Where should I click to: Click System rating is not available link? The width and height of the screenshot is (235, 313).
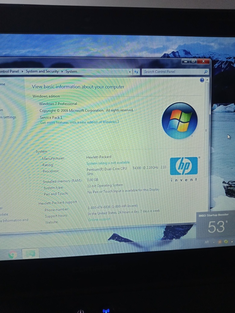click(108, 163)
